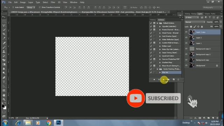The height and width of the screenshot is (126, 224).
Task: Select the Dodge tool
Action: [4, 73]
